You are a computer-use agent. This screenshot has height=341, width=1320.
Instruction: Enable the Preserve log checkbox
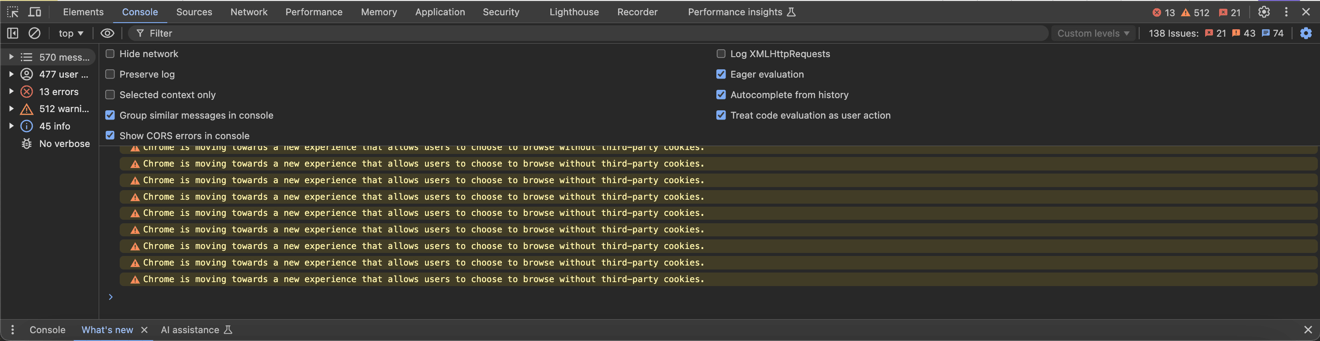(x=110, y=74)
